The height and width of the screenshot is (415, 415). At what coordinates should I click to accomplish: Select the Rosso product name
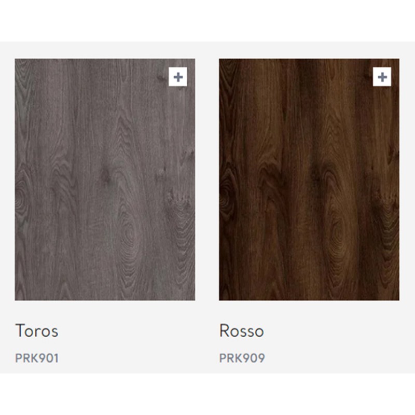(242, 331)
